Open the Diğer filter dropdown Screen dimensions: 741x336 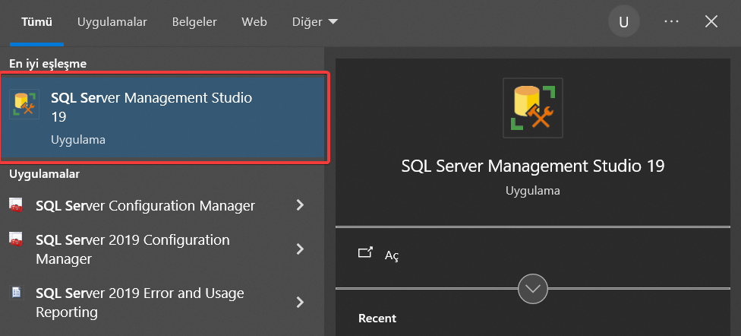click(315, 22)
